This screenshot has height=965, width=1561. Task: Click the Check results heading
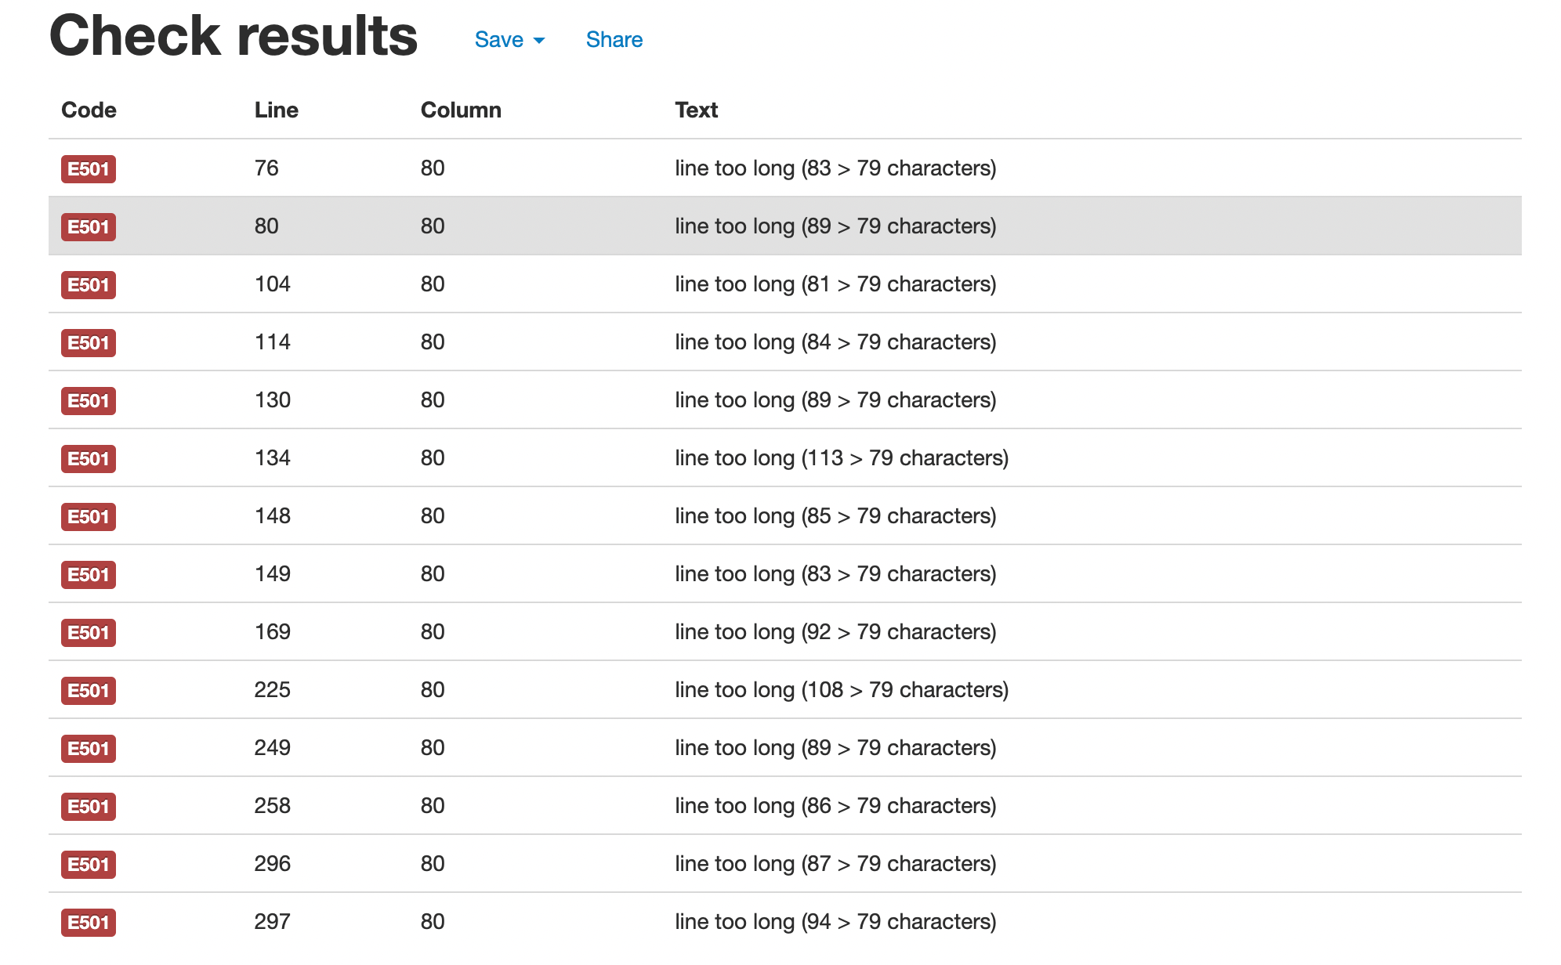pyautogui.click(x=234, y=37)
